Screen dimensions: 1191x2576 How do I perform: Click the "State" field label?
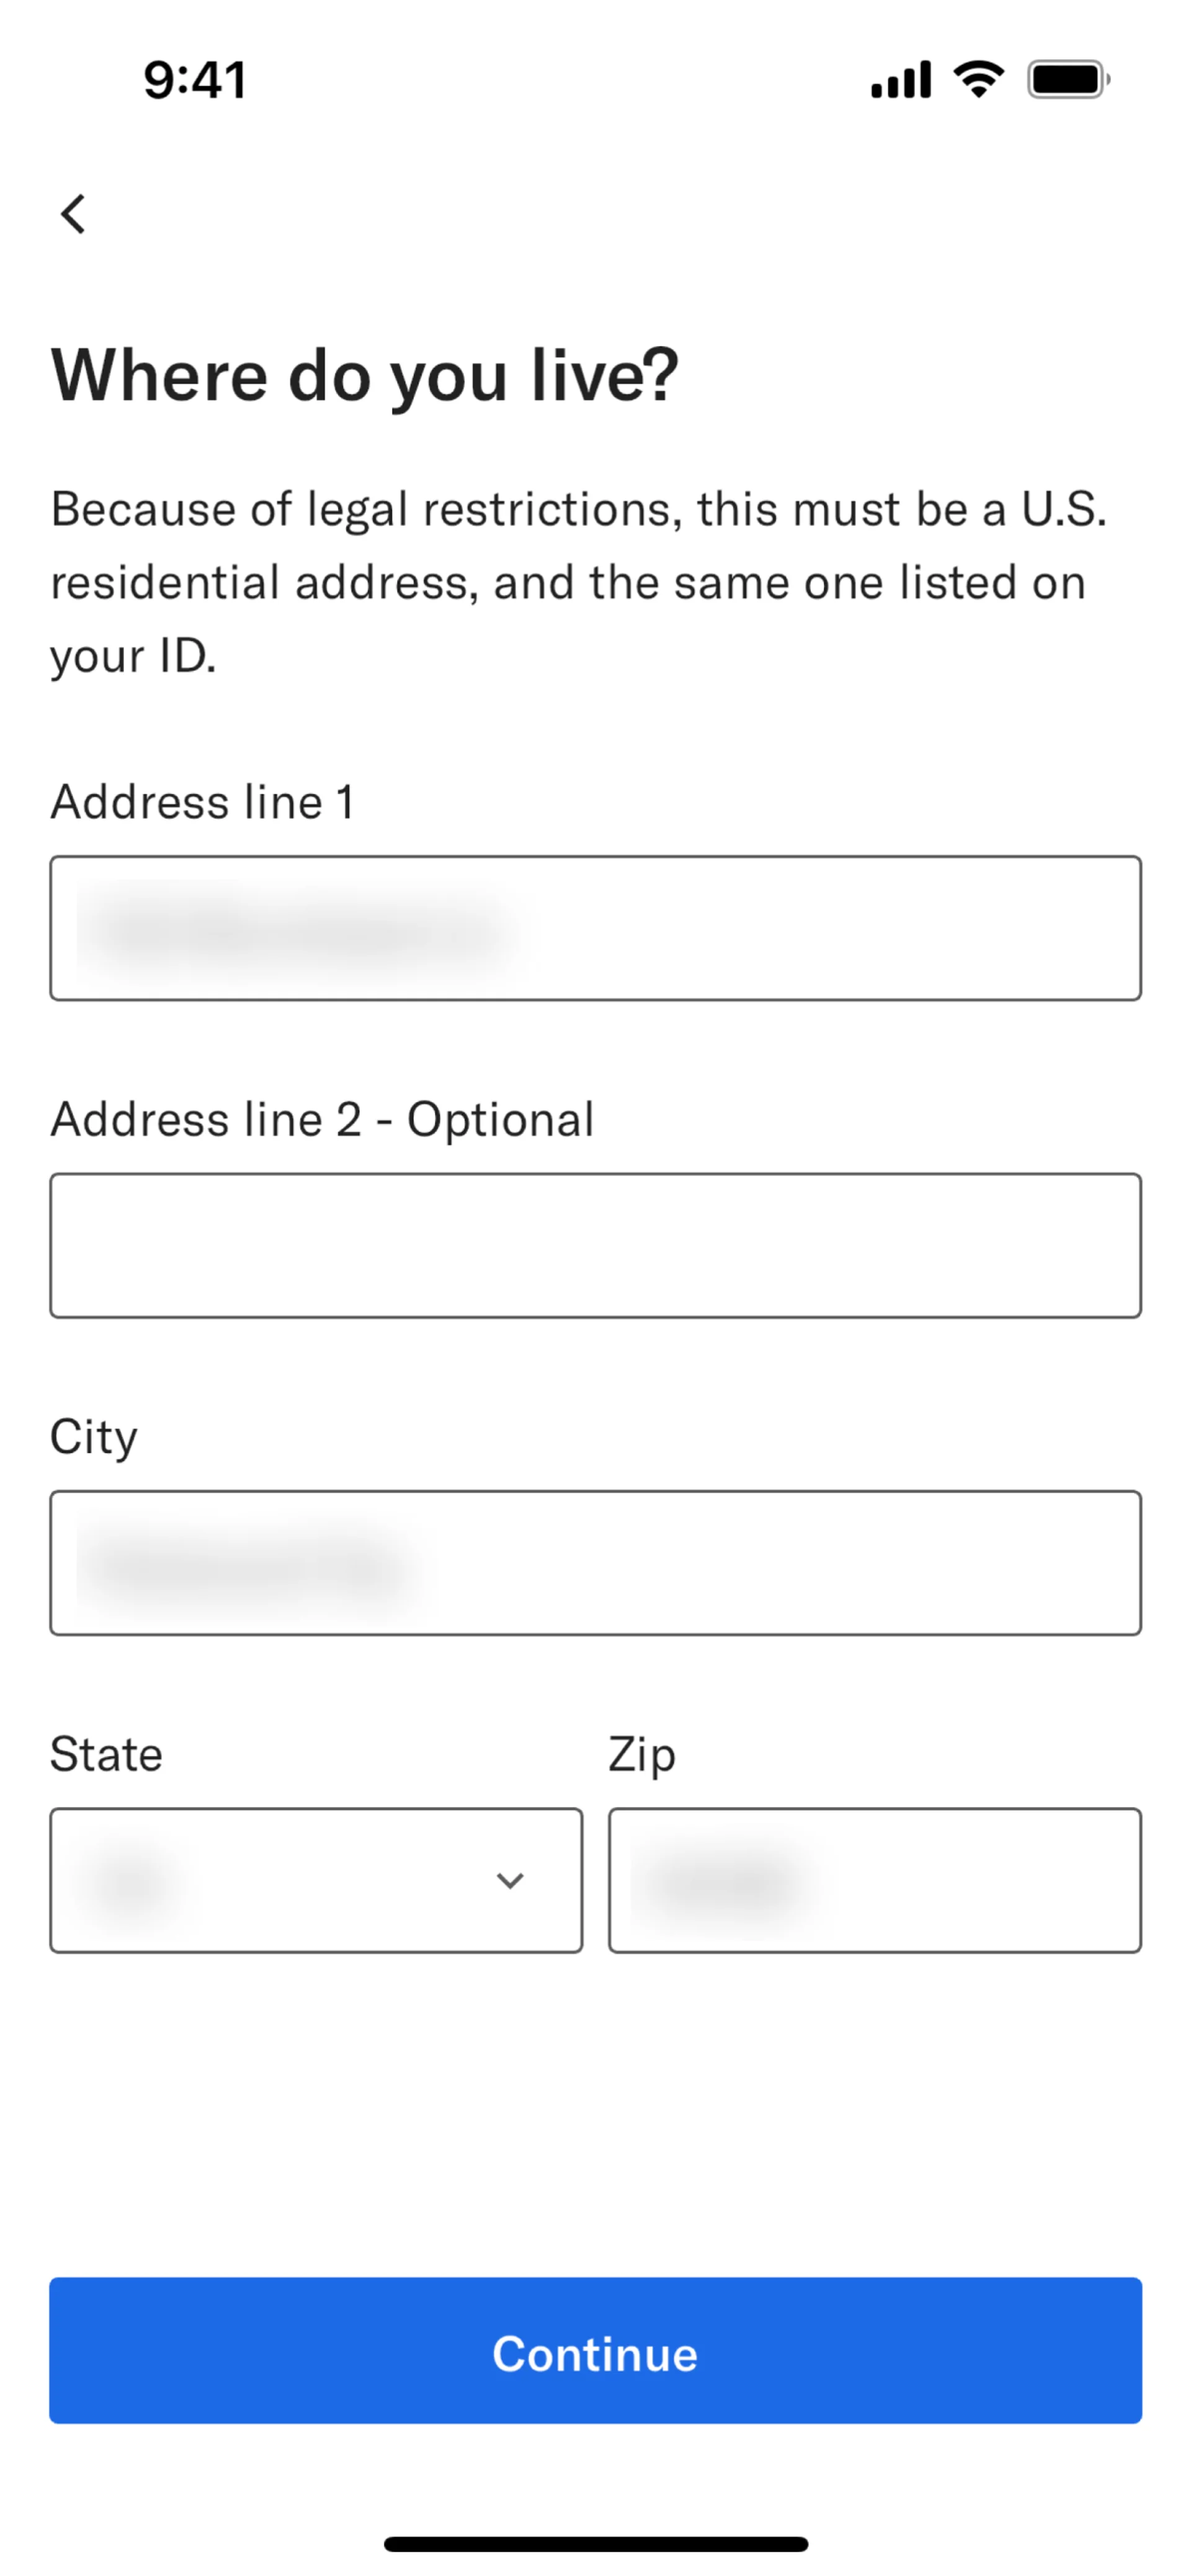[107, 1754]
